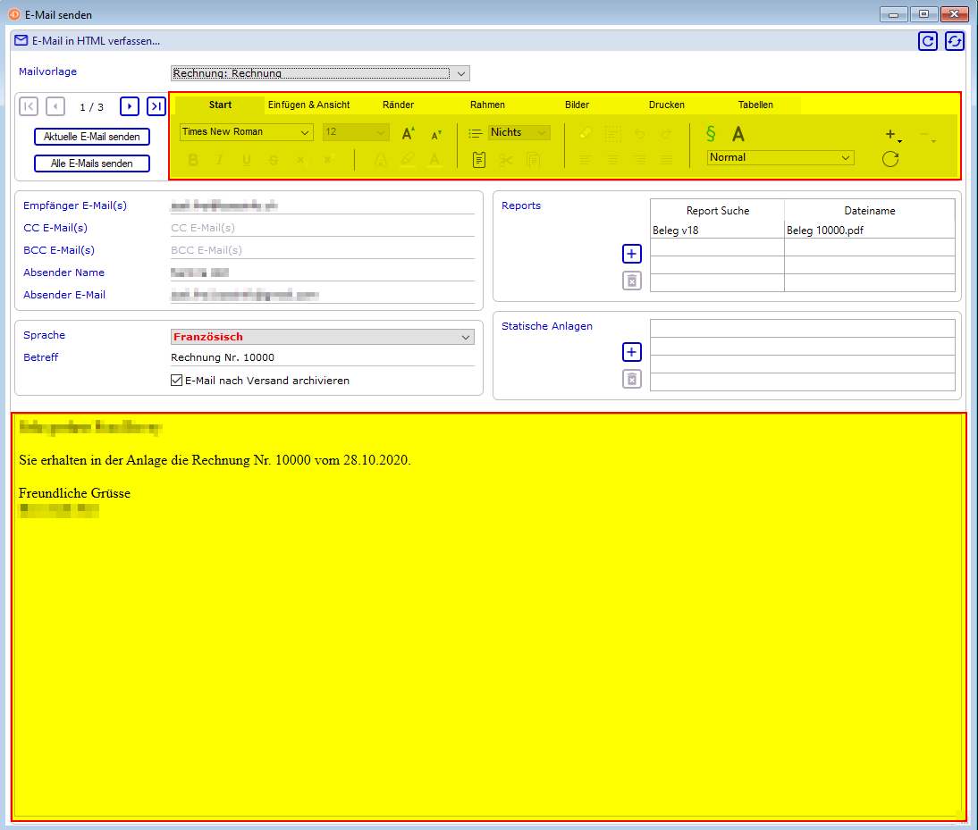
Task: Open the Tabellen tab
Action: pos(755,105)
